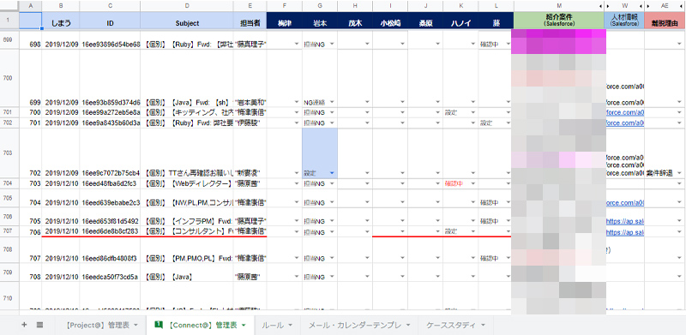Image resolution: width=686 pixels, height=335 pixels.
Task: Click the green sheet icon on Connect@ tab
Action: coord(159,325)
